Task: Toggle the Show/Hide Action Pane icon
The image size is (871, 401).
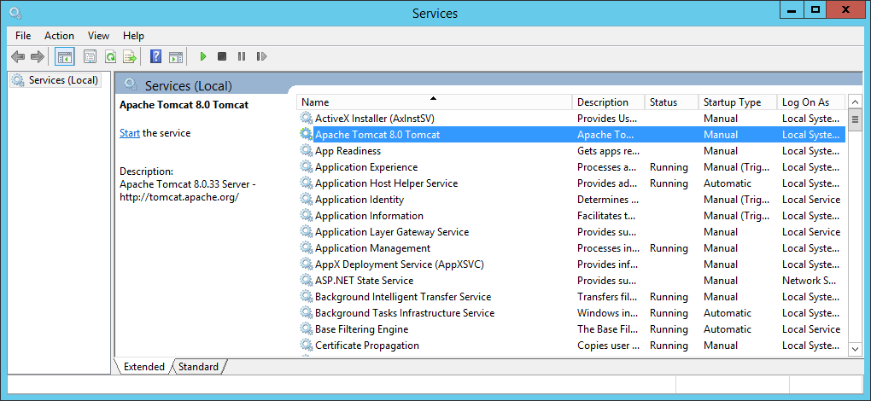Action: (x=176, y=57)
